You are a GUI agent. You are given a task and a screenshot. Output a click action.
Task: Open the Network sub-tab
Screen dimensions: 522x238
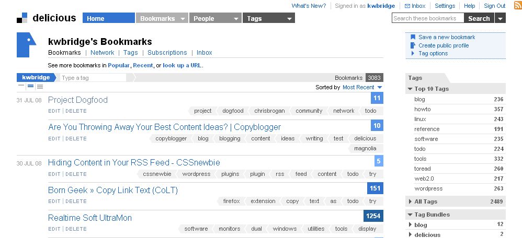102,53
